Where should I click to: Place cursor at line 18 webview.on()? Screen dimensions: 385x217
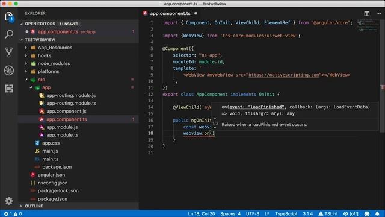(199, 133)
